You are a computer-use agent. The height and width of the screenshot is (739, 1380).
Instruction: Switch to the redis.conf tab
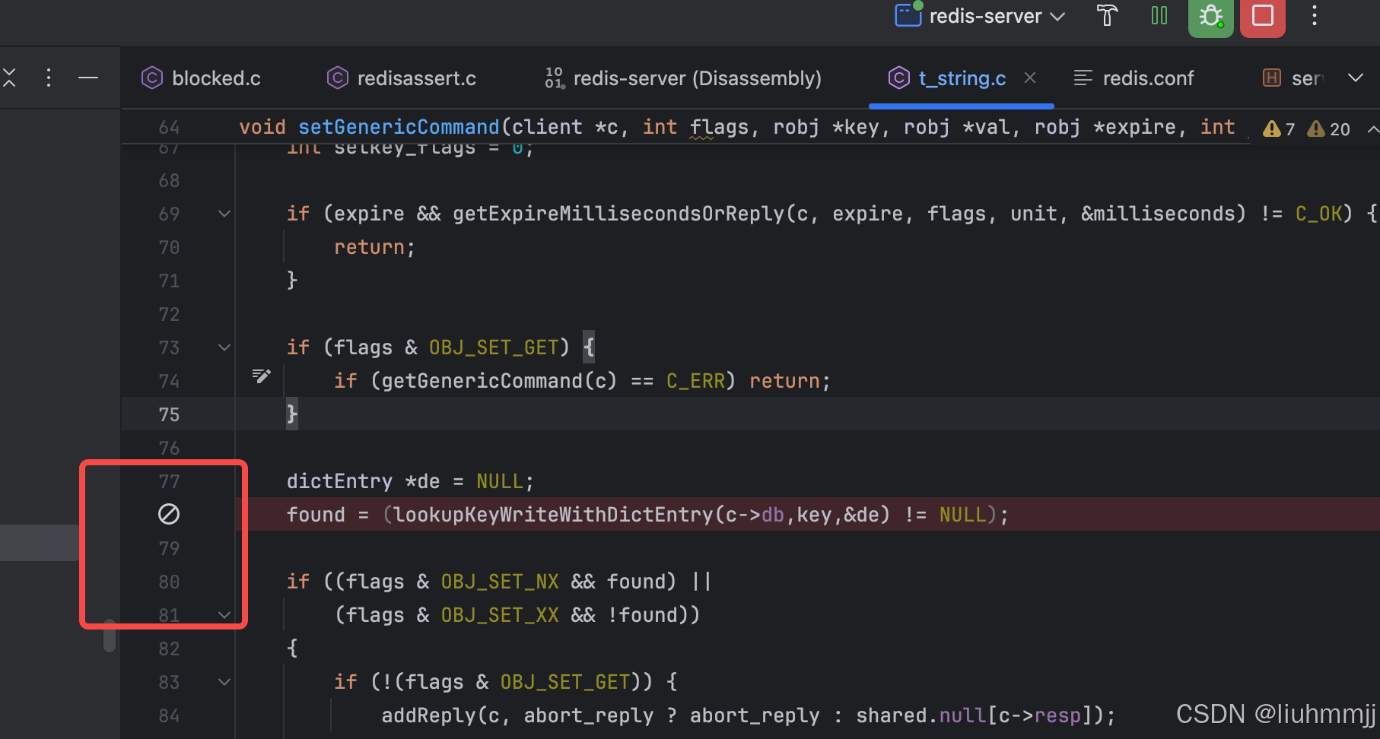(x=1133, y=78)
